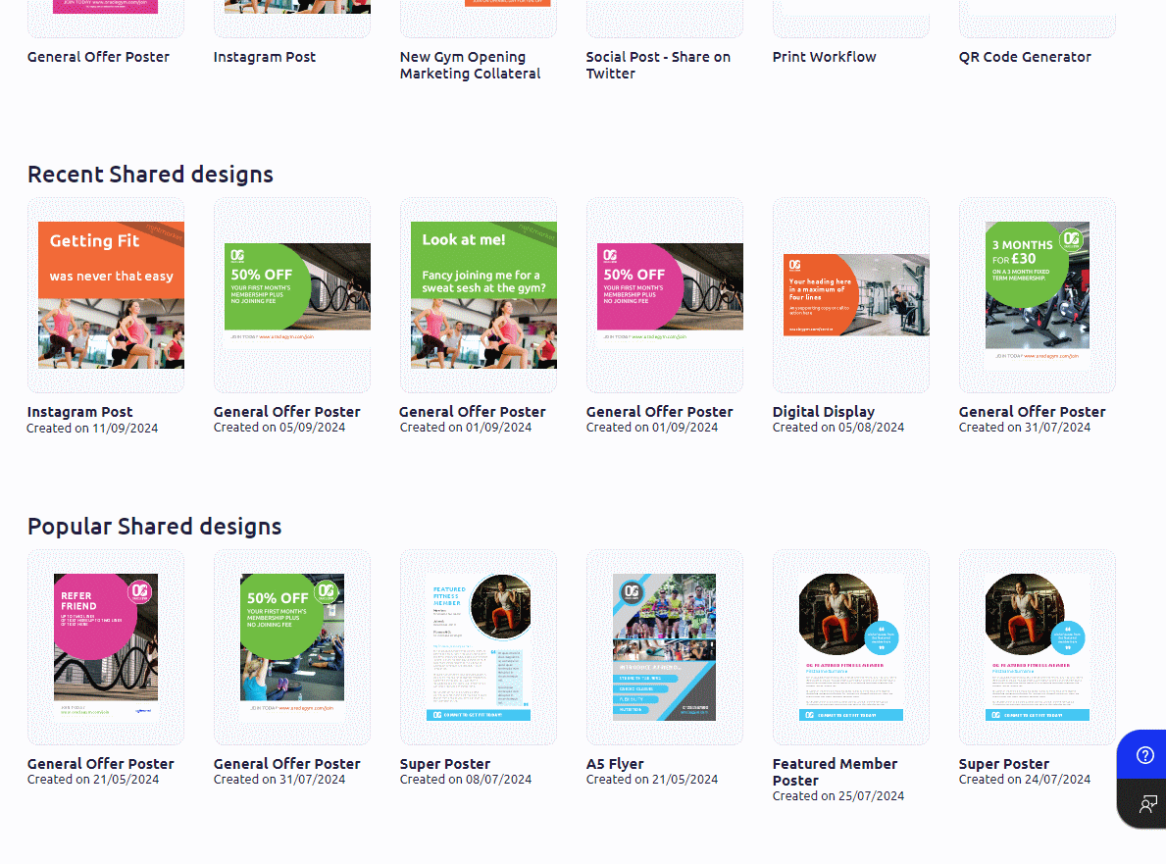Open the 'Print Workflow' template label
The height and width of the screenshot is (864, 1166).
tap(824, 57)
